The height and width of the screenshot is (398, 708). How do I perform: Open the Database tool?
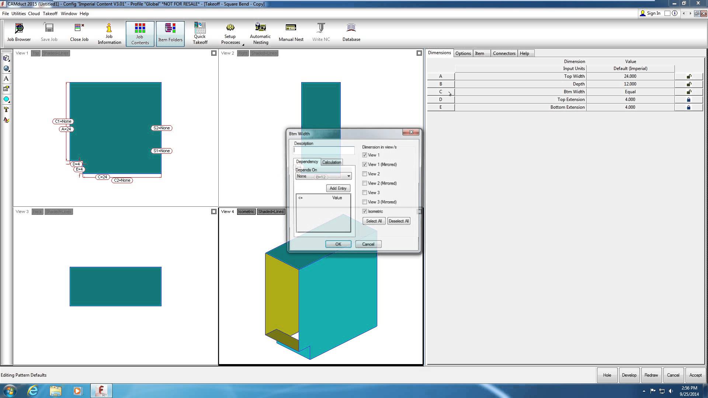[351, 33]
